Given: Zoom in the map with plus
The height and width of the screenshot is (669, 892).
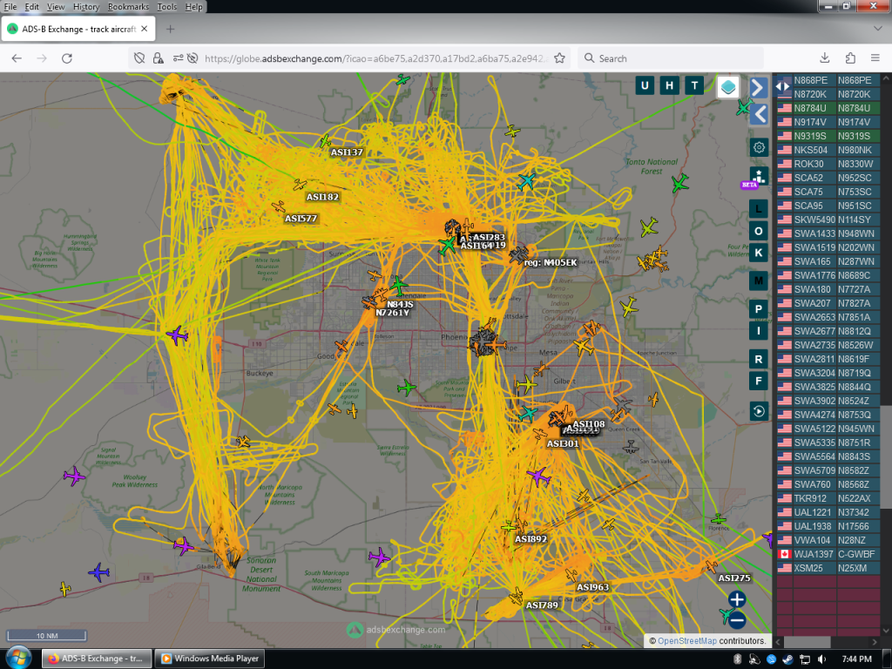Looking at the screenshot, I should [x=737, y=599].
